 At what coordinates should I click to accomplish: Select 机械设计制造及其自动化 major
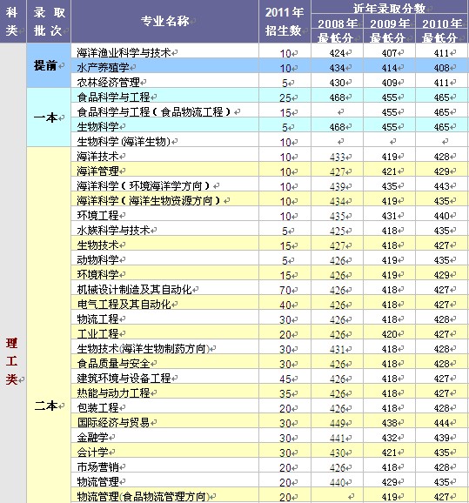point(134,290)
